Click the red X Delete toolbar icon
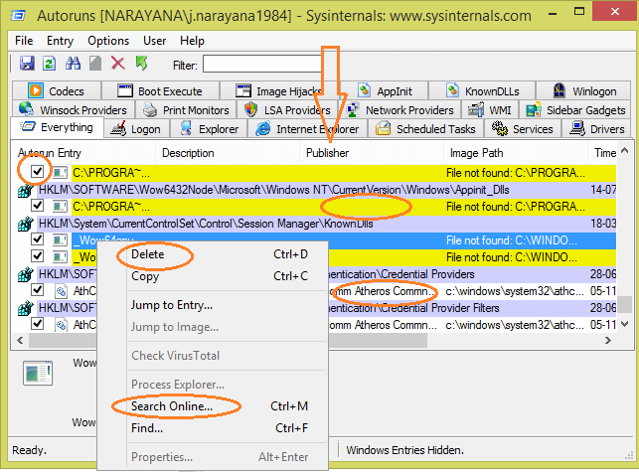This screenshot has height=472, width=639. 118,64
